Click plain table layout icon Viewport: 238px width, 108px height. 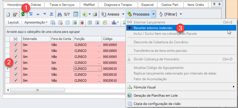pos(67,22)
